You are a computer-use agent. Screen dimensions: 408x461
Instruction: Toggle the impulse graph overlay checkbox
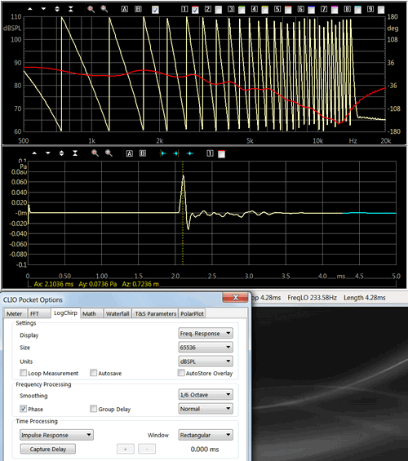pyautogui.click(x=222, y=153)
